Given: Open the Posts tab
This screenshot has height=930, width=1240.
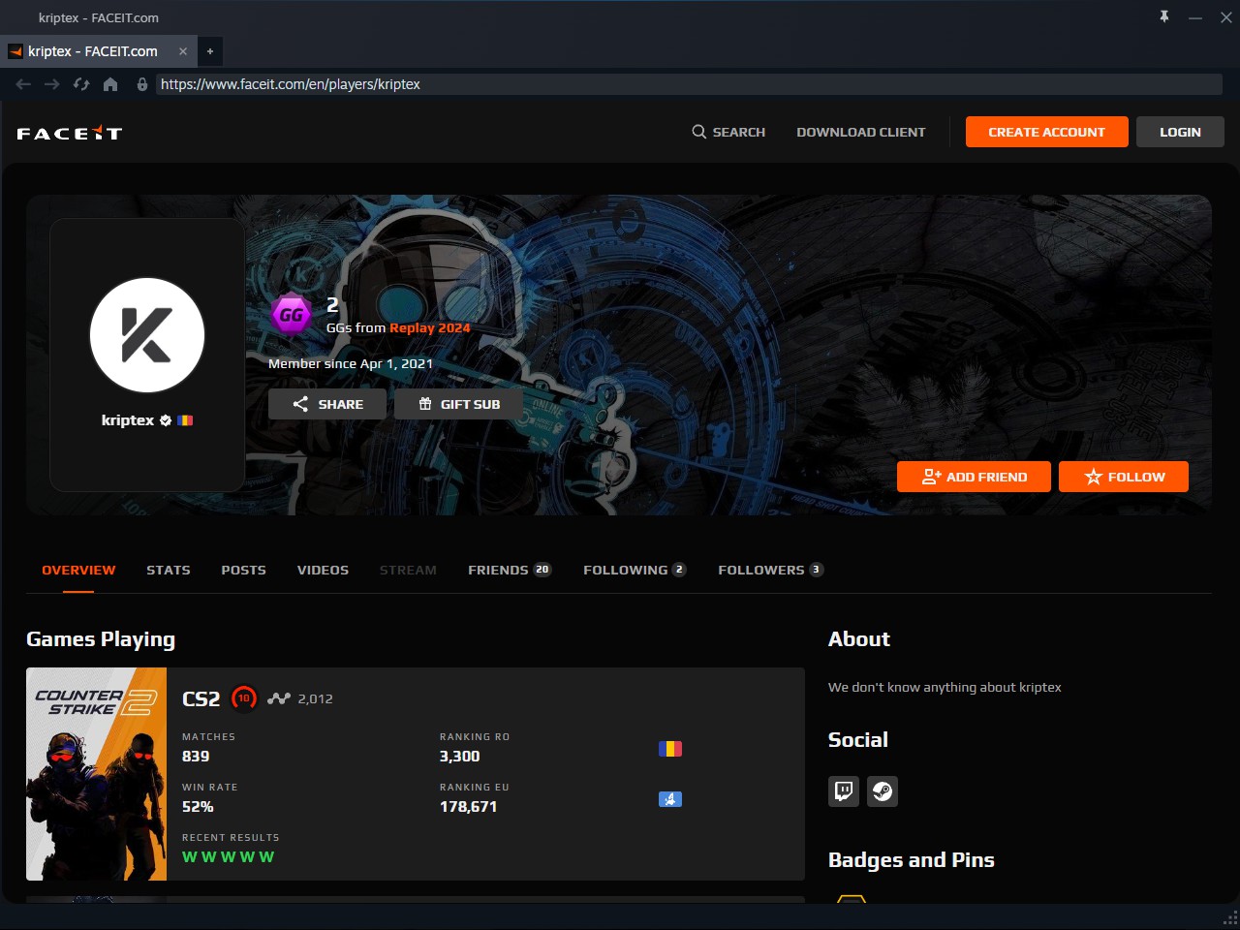Looking at the screenshot, I should 243,570.
